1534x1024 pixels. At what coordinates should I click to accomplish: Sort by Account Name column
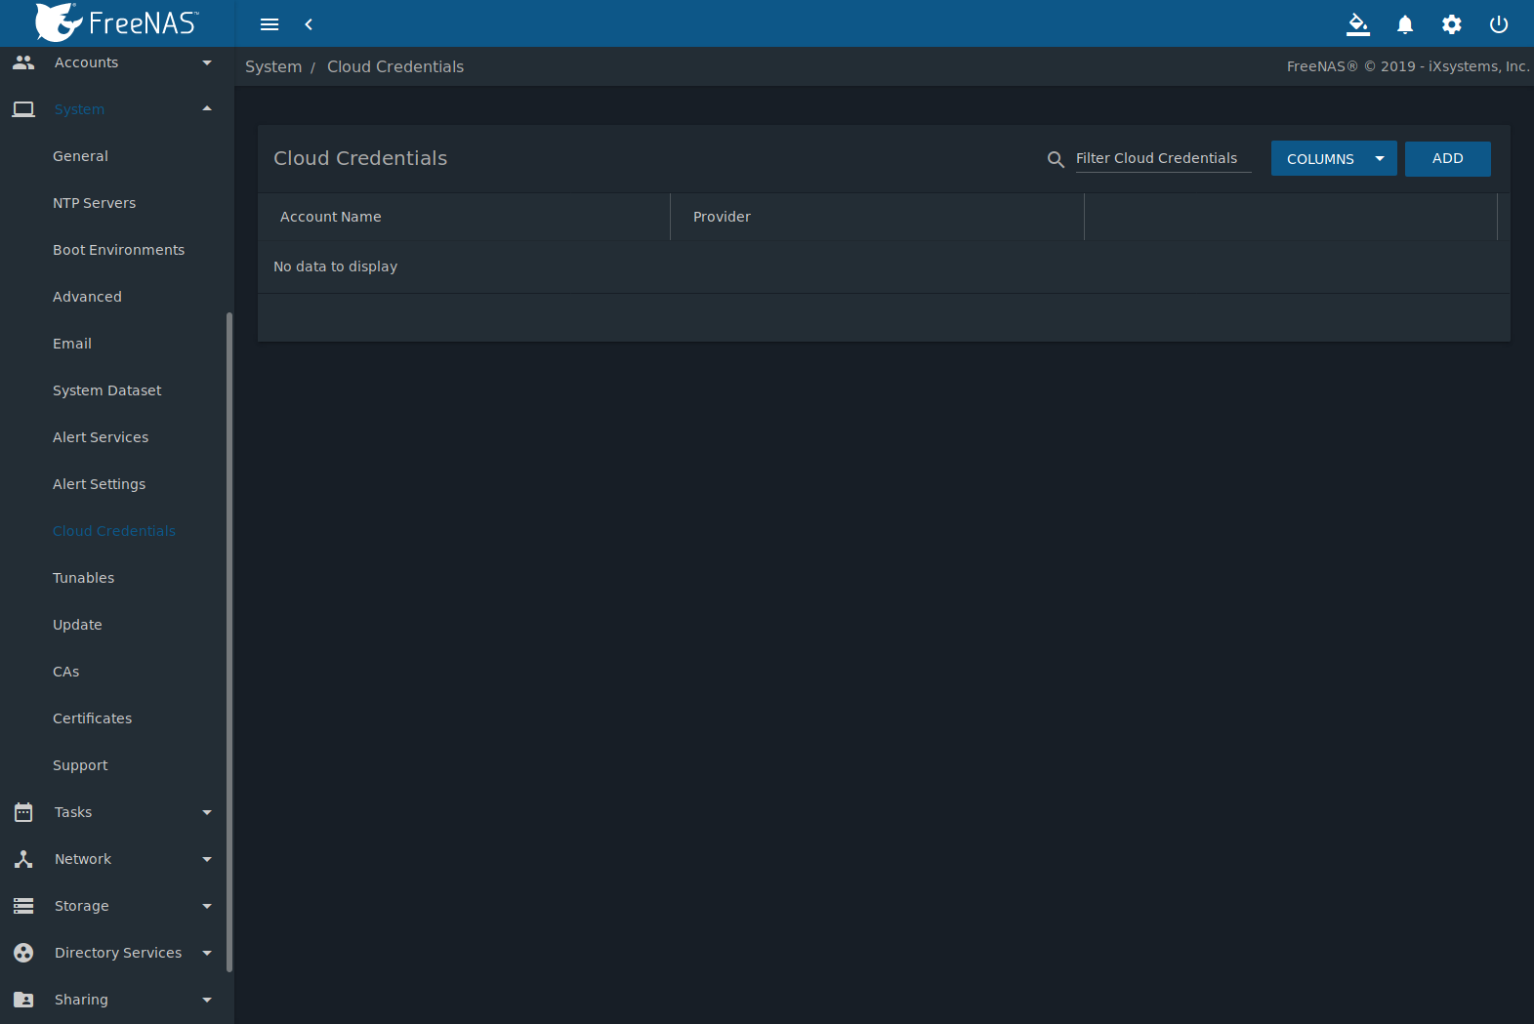331,217
